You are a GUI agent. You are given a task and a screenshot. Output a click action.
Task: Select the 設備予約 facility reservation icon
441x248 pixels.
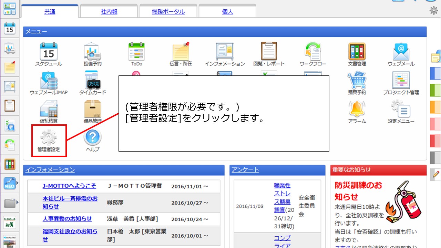coord(92,52)
